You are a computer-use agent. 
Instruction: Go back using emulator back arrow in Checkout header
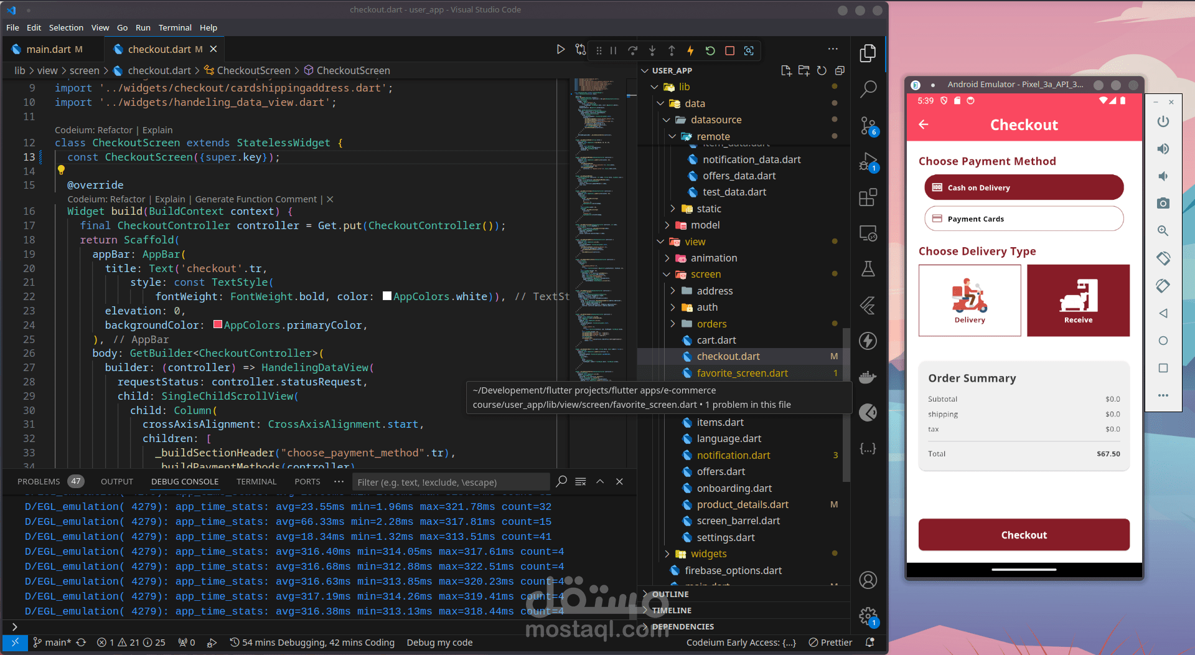[924, 125]
